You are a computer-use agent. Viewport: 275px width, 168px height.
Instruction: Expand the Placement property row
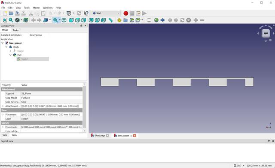pos(3,115)
